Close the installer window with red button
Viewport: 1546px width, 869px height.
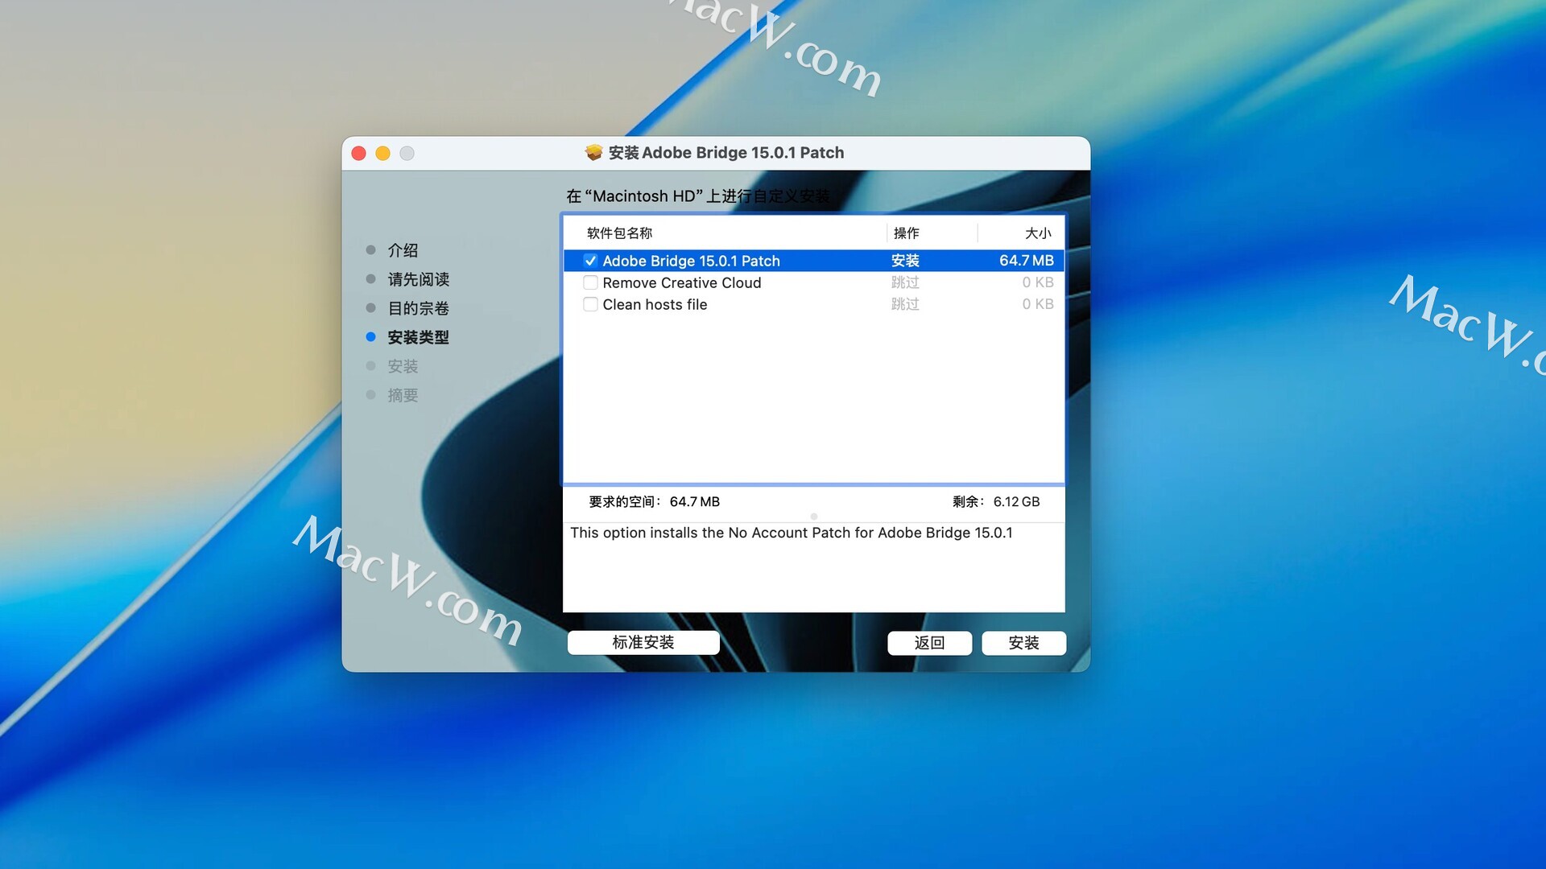click(x=359, y=153)
